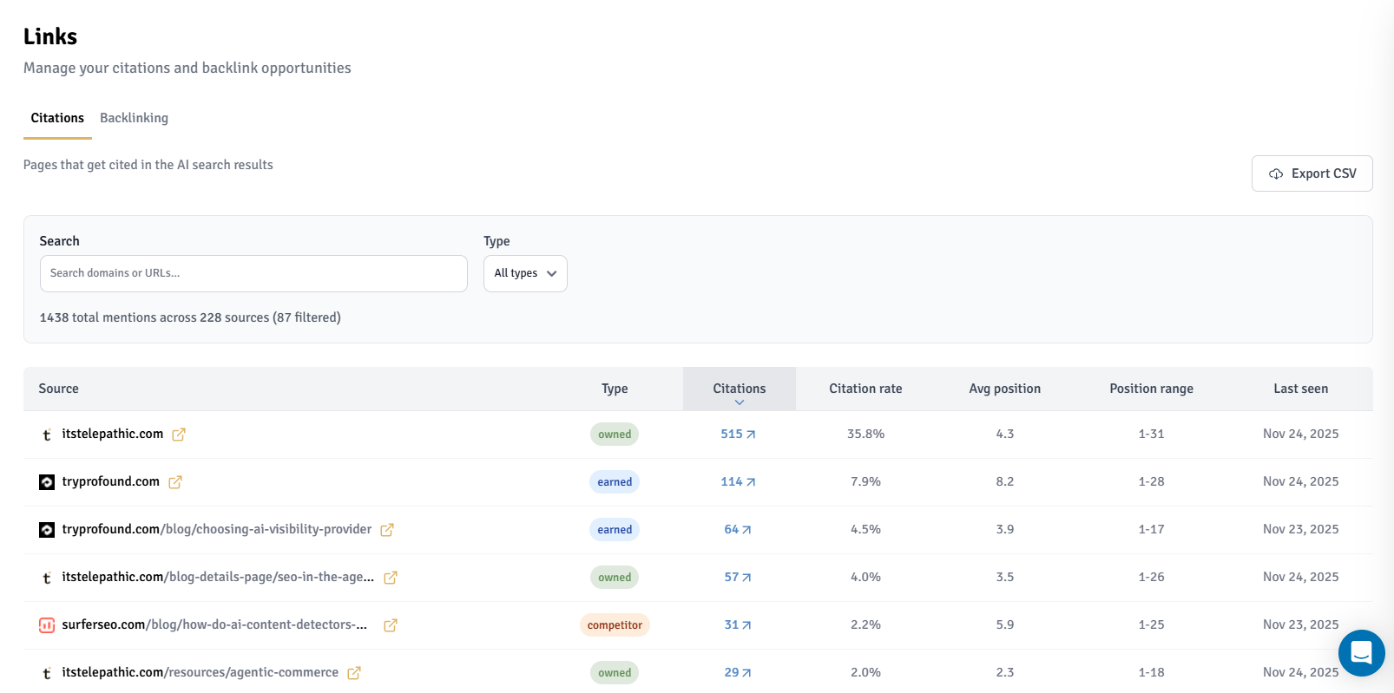Viewport: 1394px width, 693px height.
Task: Select the surferseo.com/blog/how-do-ai-content-detectors source
Action: (x=214, y=624)
